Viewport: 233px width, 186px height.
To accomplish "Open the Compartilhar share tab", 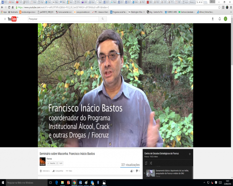I will pyautogui.click(x=58, y=171).
